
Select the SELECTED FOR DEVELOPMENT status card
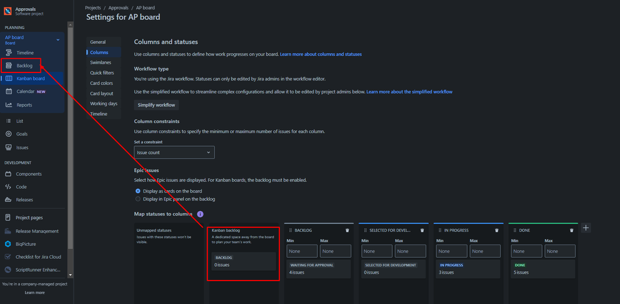point(393,269)
